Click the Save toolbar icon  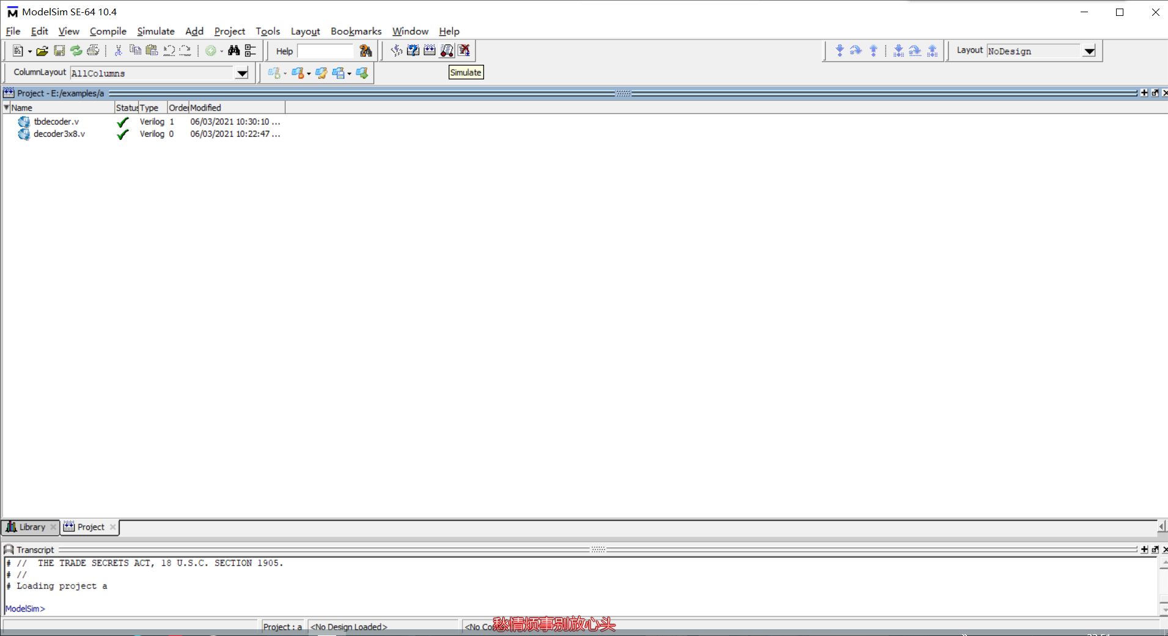[59, 51]
